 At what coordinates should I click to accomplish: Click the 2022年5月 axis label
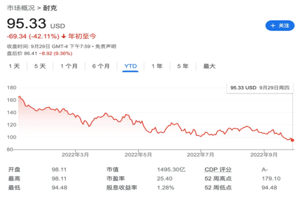[138, 155]
